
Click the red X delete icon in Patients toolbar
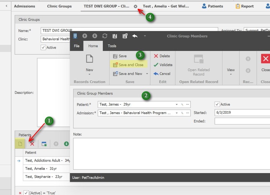point(32,144)
